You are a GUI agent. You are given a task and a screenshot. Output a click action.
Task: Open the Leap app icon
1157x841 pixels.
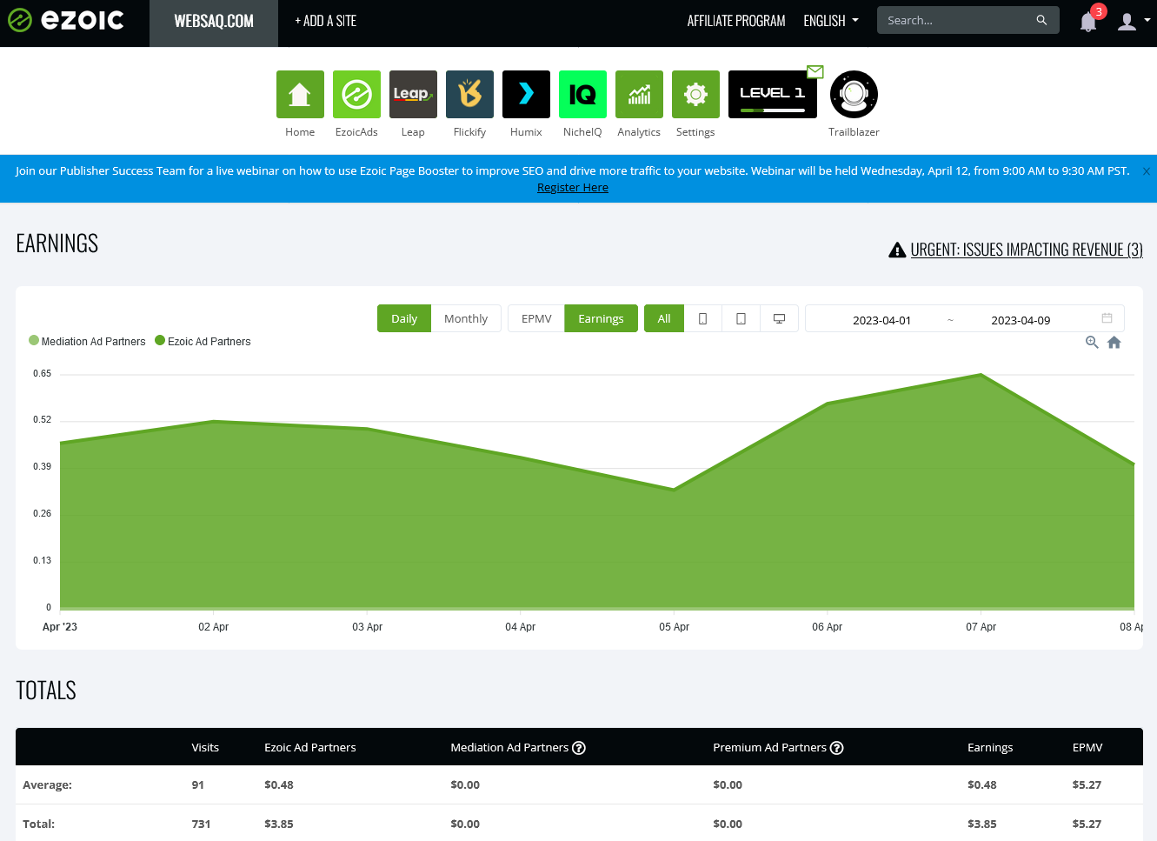pyautogui.click(x=413, y=94)
